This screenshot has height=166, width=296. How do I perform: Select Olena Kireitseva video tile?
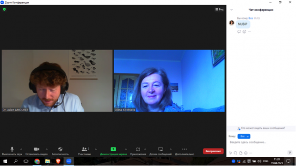[x=169, y=81]
